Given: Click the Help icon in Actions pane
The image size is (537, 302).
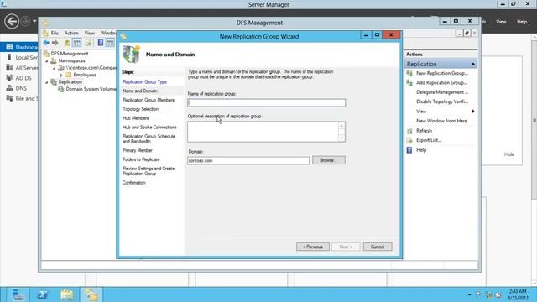Looking at the screenshot, I should [409, 150].
